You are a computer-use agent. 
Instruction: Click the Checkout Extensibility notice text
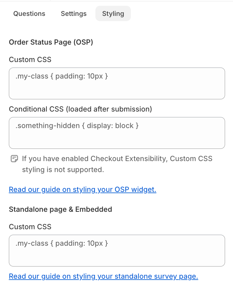(x=117, y=159)
